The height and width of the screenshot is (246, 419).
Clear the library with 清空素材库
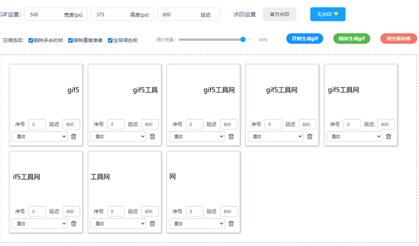point(399,39)
